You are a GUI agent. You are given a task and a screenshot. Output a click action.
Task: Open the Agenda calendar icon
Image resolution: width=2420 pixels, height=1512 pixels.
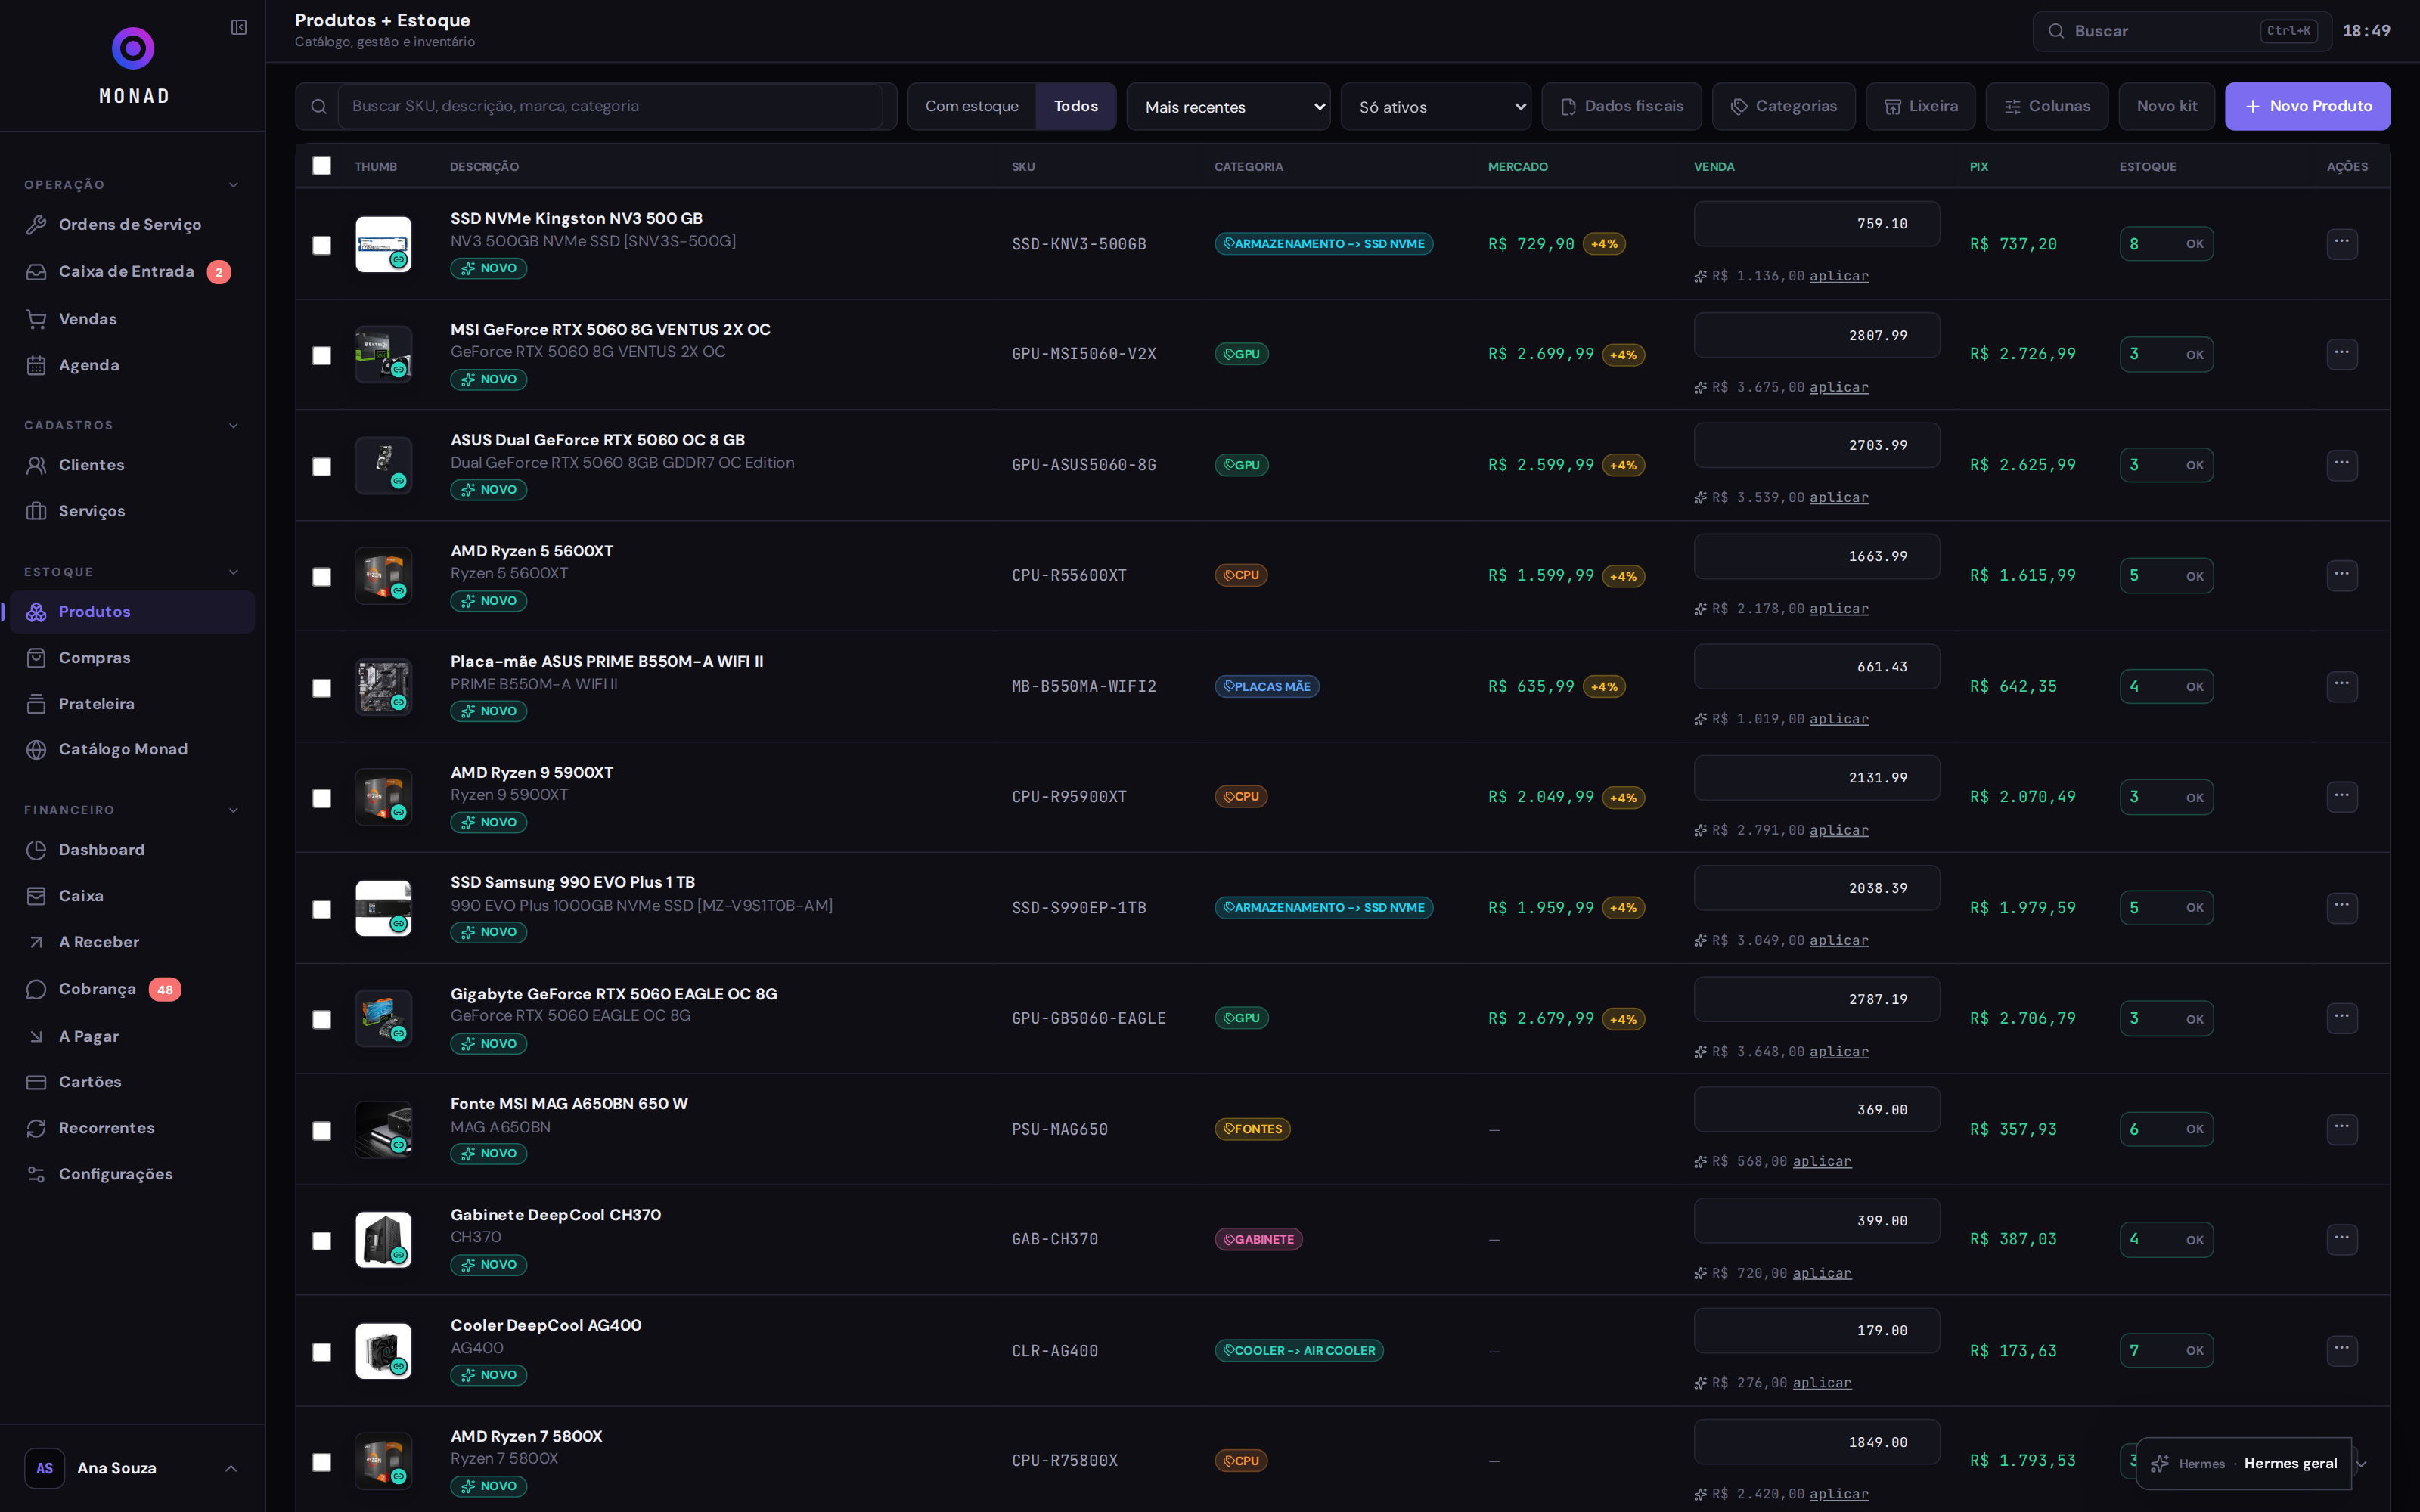pos(37,365)
